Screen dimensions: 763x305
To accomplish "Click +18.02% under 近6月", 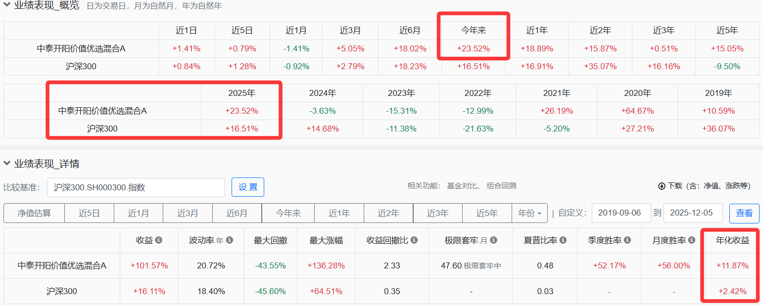I will coord(410,48).
